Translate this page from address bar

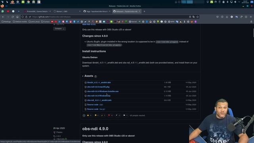click(x=194, y=17)
